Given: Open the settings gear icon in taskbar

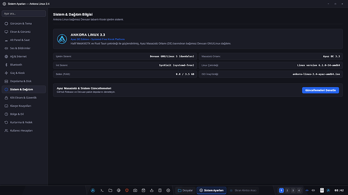Looking at the screenshot, I should coord(168,190).
